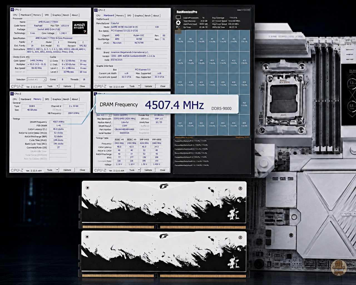
Task: Expand the Tools arrow in the Memory timings window
Action: 57,170
